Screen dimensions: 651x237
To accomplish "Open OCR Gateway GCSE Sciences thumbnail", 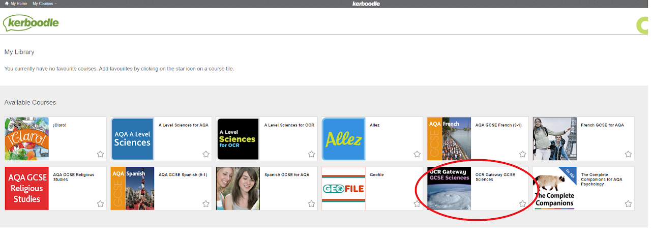I will point(449,188).
